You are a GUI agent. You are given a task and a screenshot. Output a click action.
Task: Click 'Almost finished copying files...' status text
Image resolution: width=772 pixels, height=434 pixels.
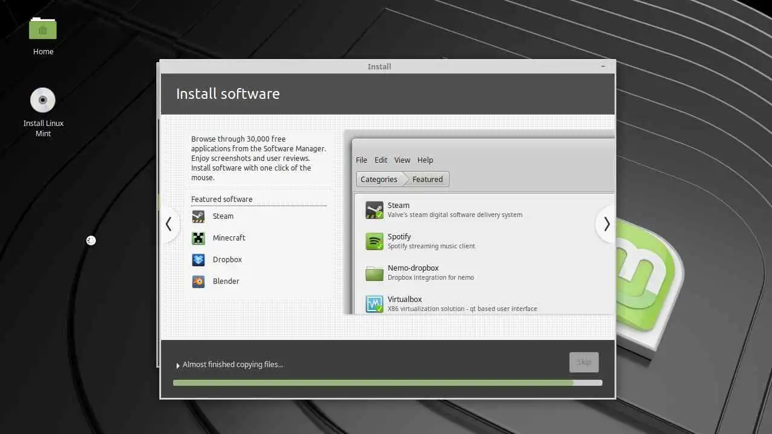[x=233, y=365]
